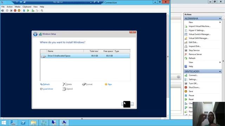Click Inspect Disk action

195,46
